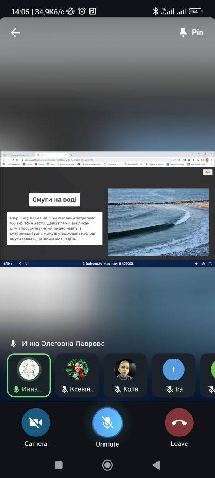Screen dimensions: 215x478
Task: Go back using the top-left arrow
Action: point(15,33)
